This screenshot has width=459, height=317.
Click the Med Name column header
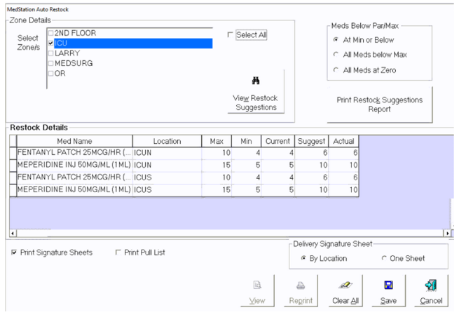pyautogui.click(x=75, y=141)
